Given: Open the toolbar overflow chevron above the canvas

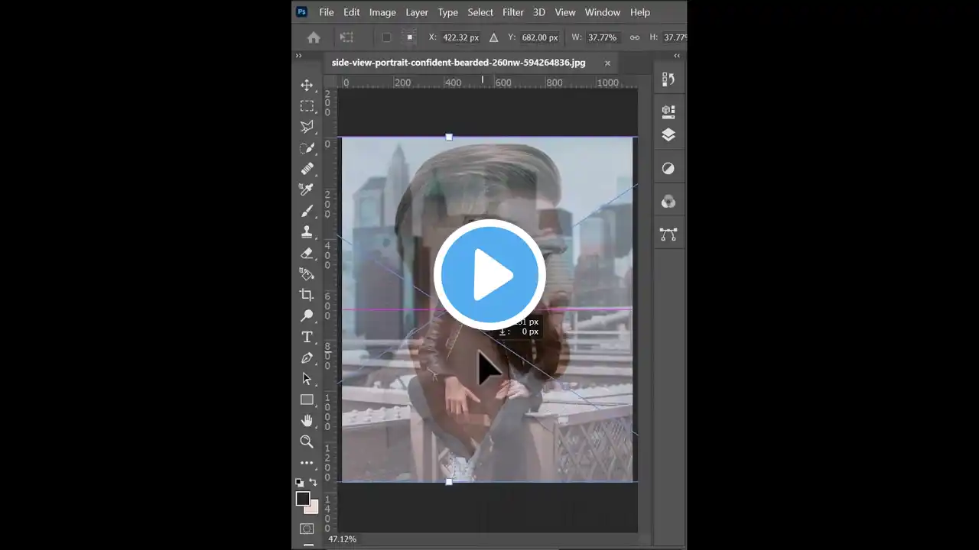Looking at the screenshot, I should (x=299, y=56).
